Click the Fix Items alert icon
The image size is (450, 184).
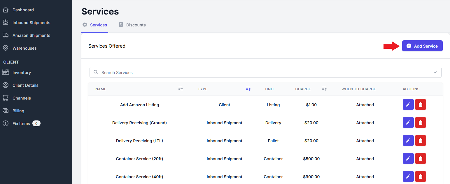[5, 124]
